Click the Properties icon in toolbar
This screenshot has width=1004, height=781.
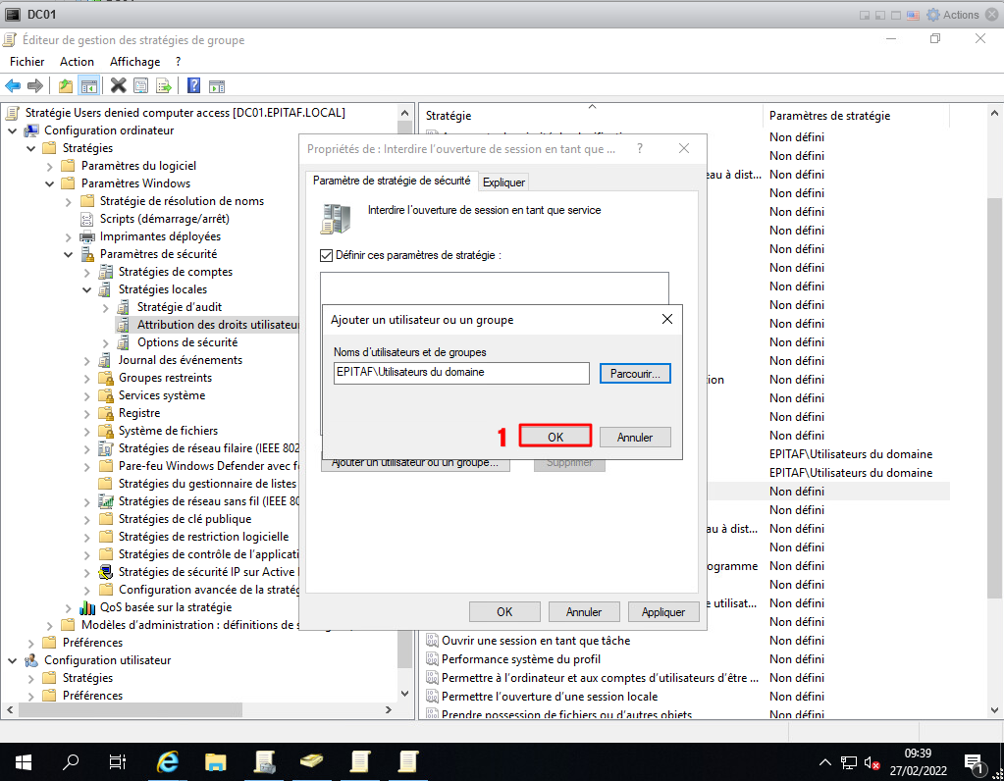tap(141, 85)
